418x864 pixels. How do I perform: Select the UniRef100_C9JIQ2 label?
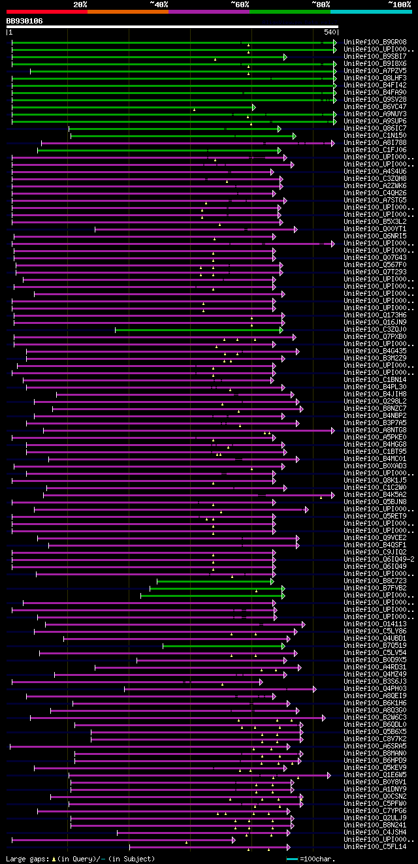(x=375, y=552)
